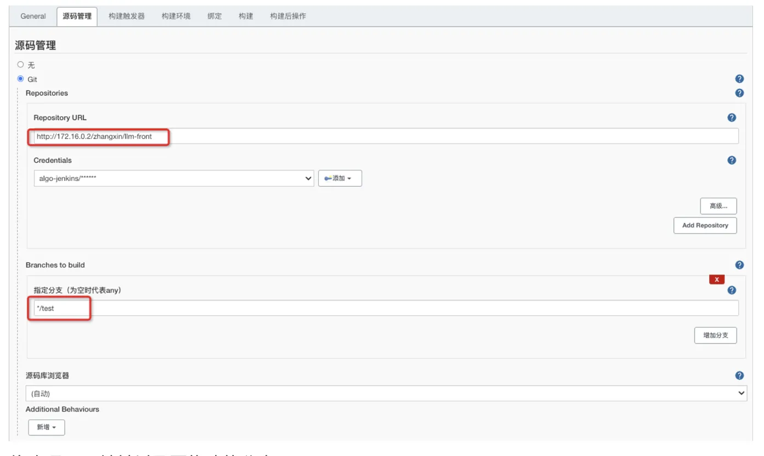Switch to the General tab
This screenshot has width=764, height=456.
point(33,16)
